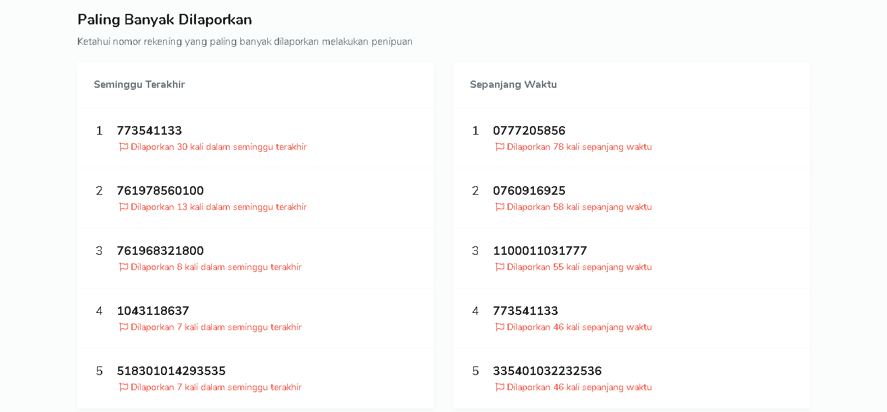Open account number 1100011031777
The width and height of the screenshot is (887, 412).
[540, 251]
